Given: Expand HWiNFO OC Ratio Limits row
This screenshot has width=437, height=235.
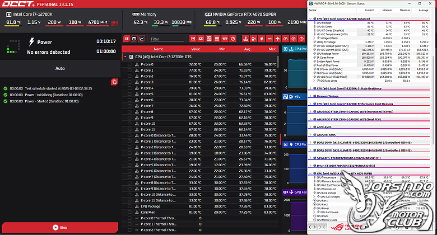Looking at the screenshot, I should coord(314,81).
